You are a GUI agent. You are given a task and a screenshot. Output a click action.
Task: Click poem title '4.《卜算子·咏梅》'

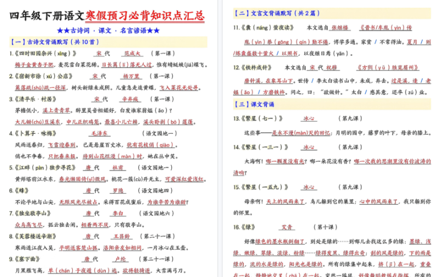[x=33, y=134]
